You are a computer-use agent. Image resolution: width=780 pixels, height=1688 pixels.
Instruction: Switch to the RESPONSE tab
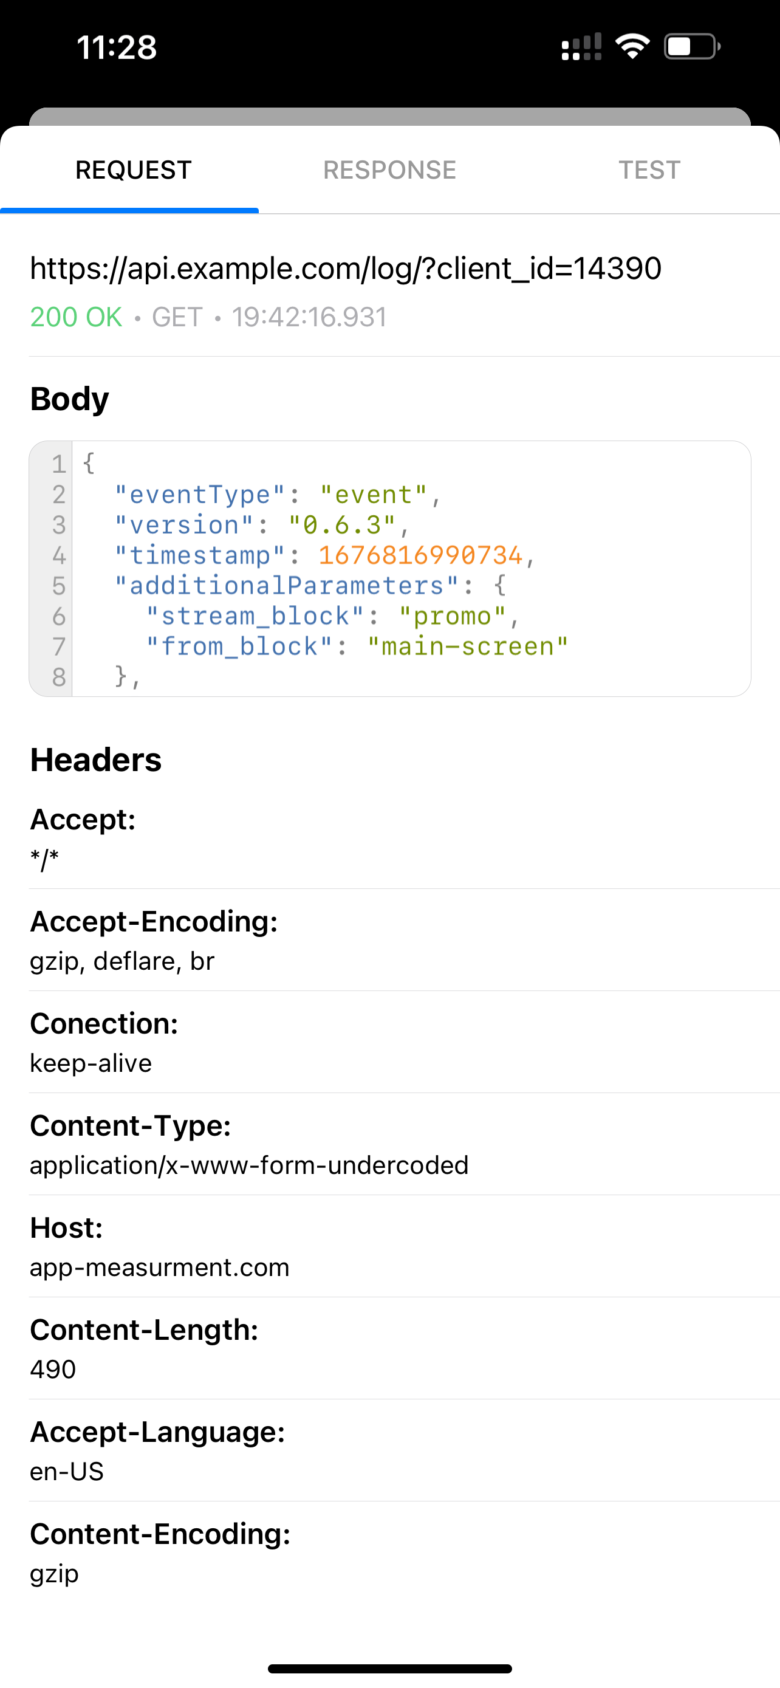coord(389,170)
